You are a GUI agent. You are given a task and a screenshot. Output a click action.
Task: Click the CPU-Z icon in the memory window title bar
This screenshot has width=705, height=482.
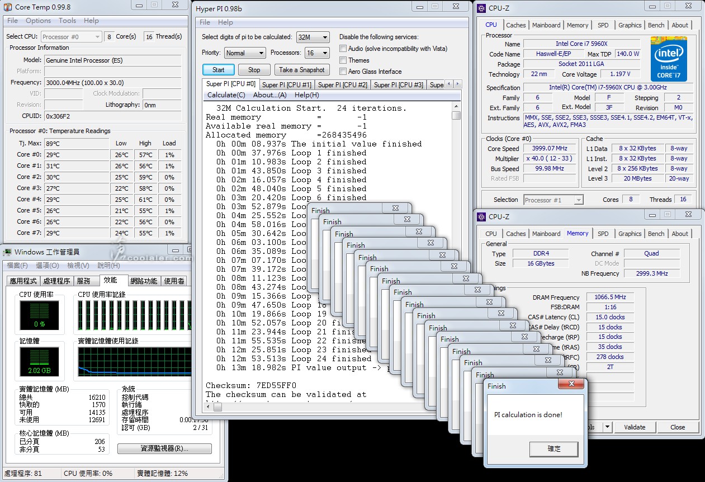pos(481,217)
